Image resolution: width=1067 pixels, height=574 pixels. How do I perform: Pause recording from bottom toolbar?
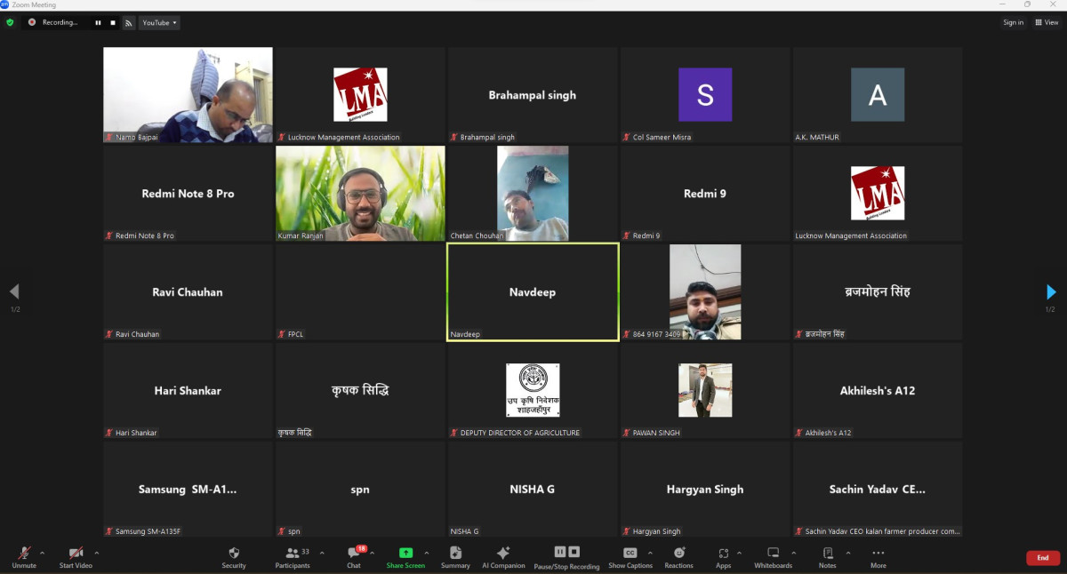(x=560, y=552)
